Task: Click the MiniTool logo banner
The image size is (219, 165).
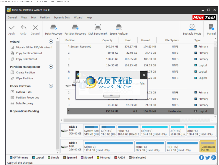Action: click(204, 18)
